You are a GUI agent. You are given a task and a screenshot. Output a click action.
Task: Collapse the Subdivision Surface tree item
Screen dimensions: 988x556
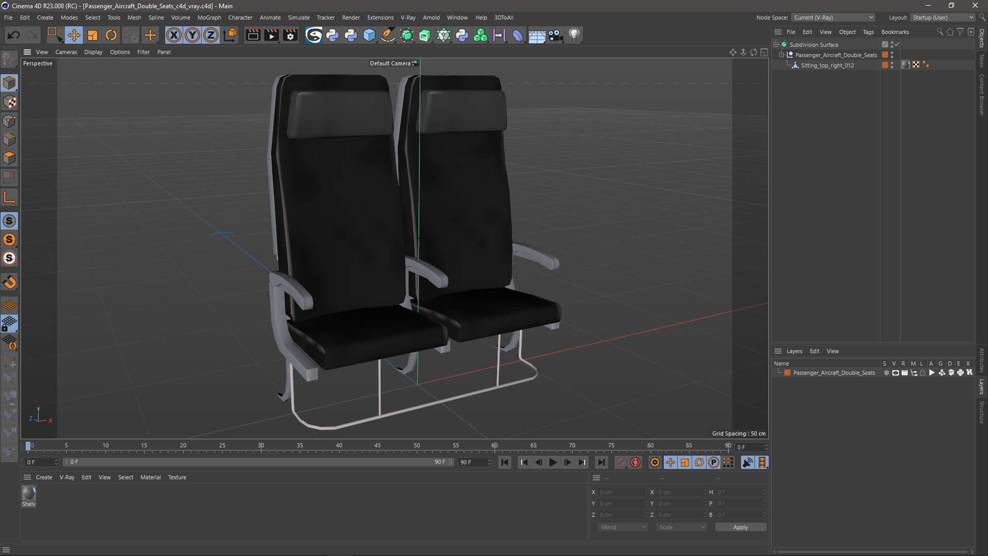(x=776, y=45)
